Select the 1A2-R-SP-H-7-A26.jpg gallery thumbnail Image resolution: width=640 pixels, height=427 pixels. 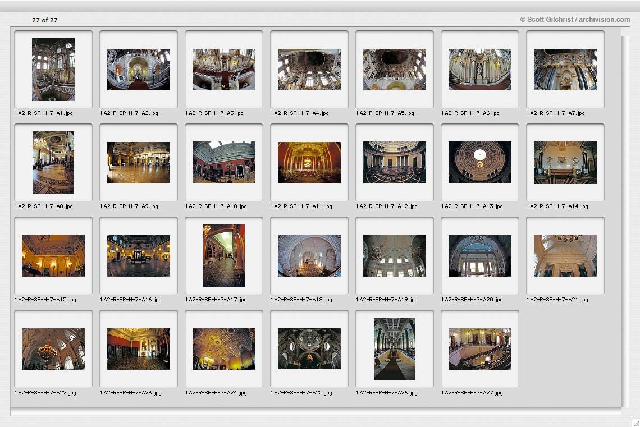click(394, 348)
